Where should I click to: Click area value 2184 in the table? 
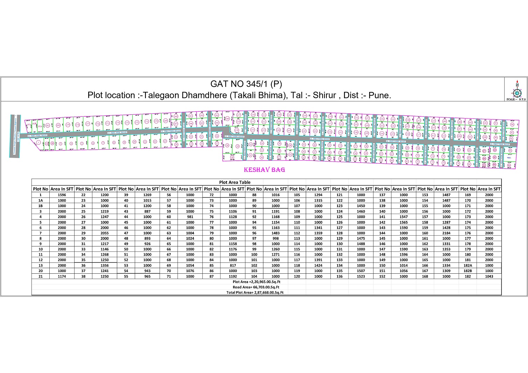[x=446, y=233]
